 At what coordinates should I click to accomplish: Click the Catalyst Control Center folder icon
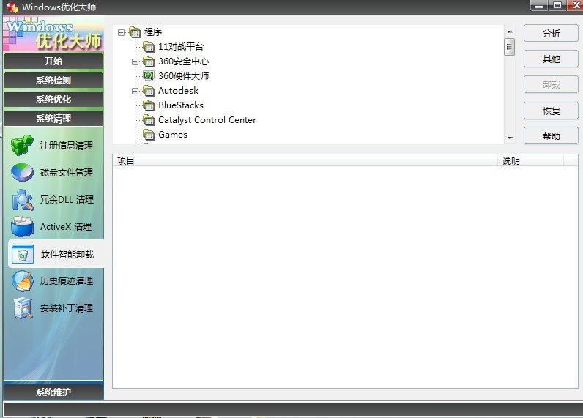[x=149, y=120]
